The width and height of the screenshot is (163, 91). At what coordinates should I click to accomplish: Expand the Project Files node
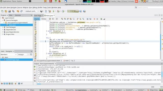pyautogui.click(x=3, y=34)
